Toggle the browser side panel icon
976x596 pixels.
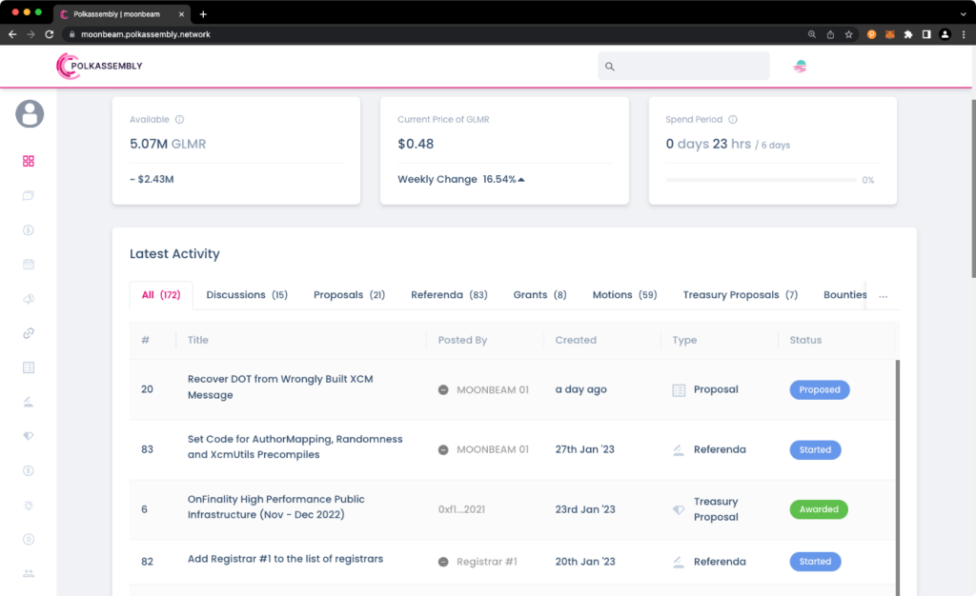tap(926, 35)
